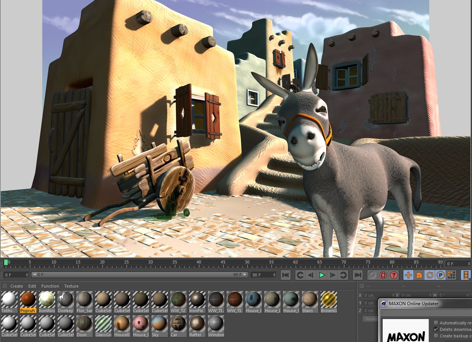Click frame 45 on the timeline ruler

[223, 262]
